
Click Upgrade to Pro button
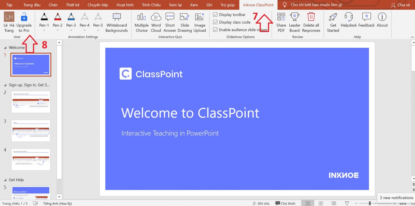click(x=24, y=23)
